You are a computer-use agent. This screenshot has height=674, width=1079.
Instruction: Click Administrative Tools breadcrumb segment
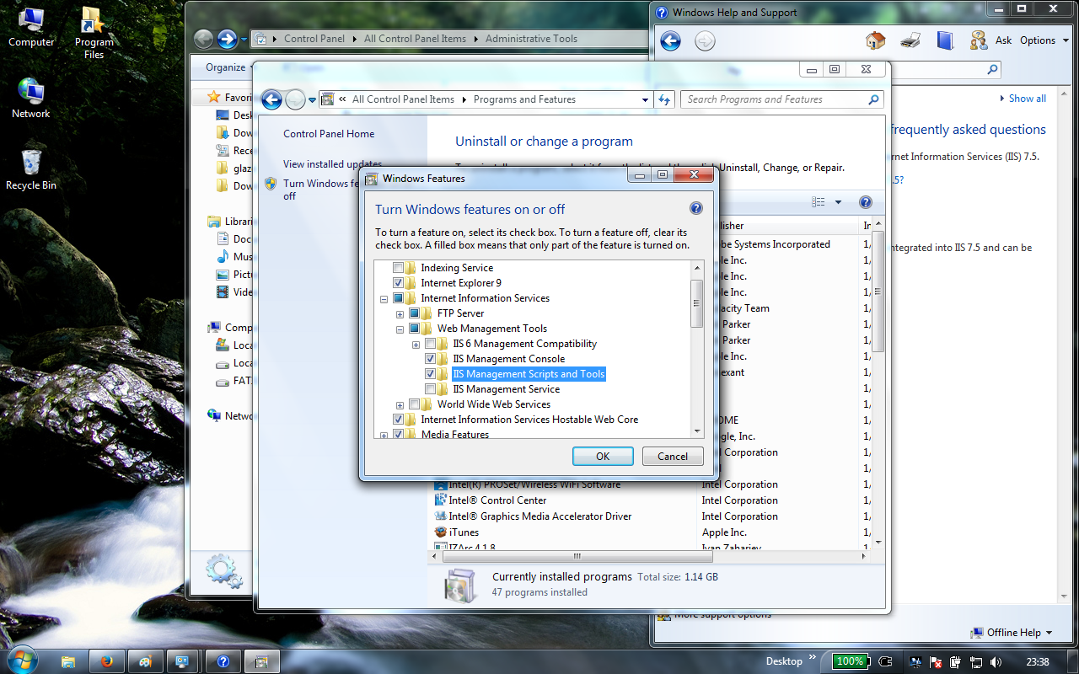[x=531, y=39]
